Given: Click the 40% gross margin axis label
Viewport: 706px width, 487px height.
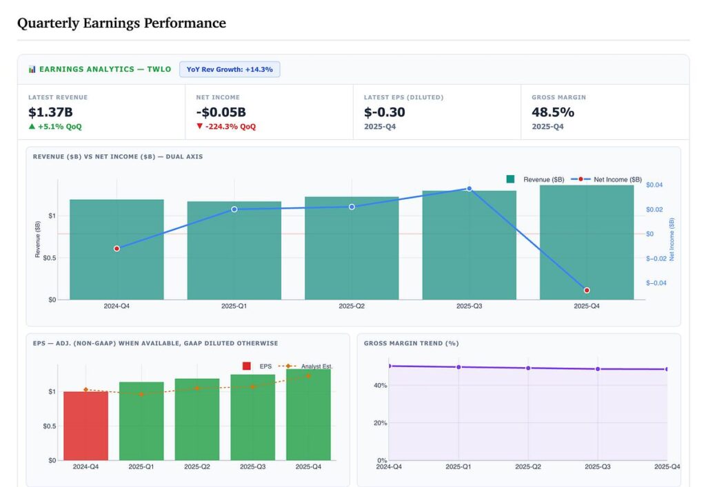Looking at the screenshot, I should click(x=381, y=385).
